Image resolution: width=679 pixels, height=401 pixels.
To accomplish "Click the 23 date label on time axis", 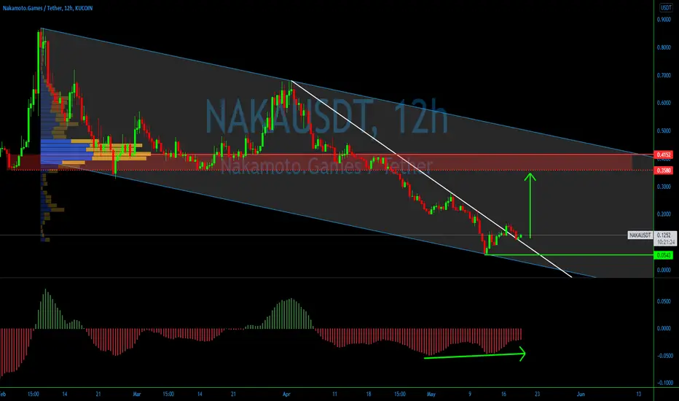I will (538, 394).
